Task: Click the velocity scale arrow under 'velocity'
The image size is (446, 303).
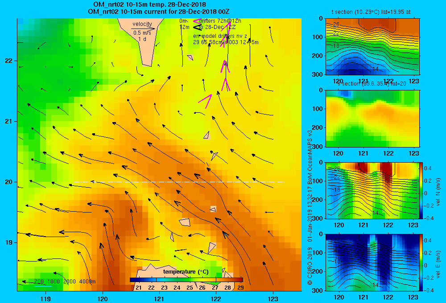Action: (x=143, y=29)
